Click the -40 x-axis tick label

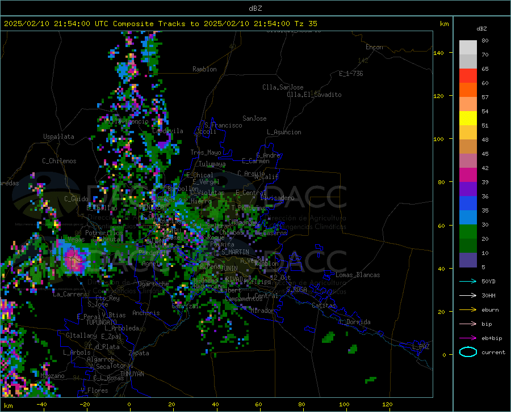coord(41,405)
